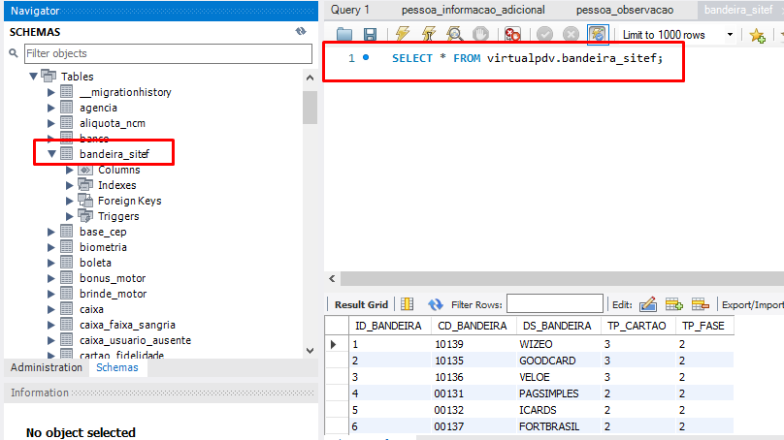This screenshot has height=440, width=784.
Task: Select the bonus_motor table
Action: (x=113, y=278)
